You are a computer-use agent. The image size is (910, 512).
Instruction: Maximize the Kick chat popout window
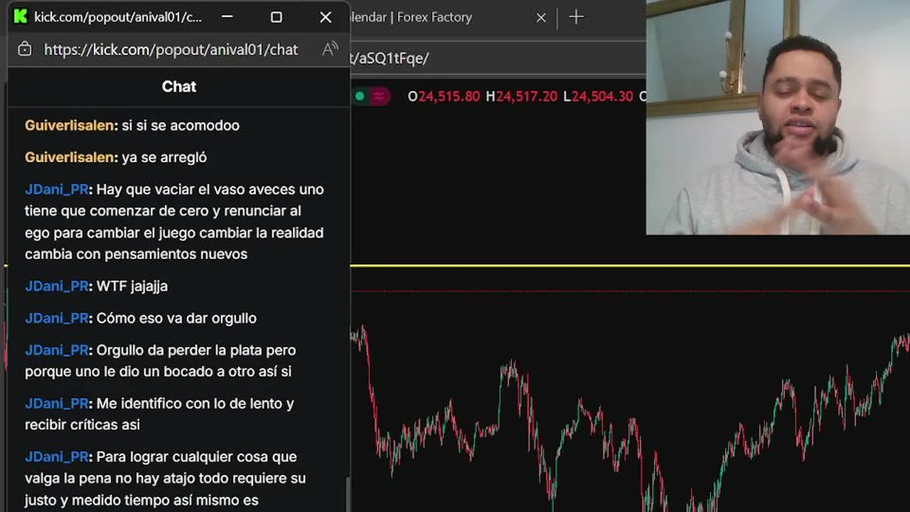pyautogui.click(x=277, y=17)
